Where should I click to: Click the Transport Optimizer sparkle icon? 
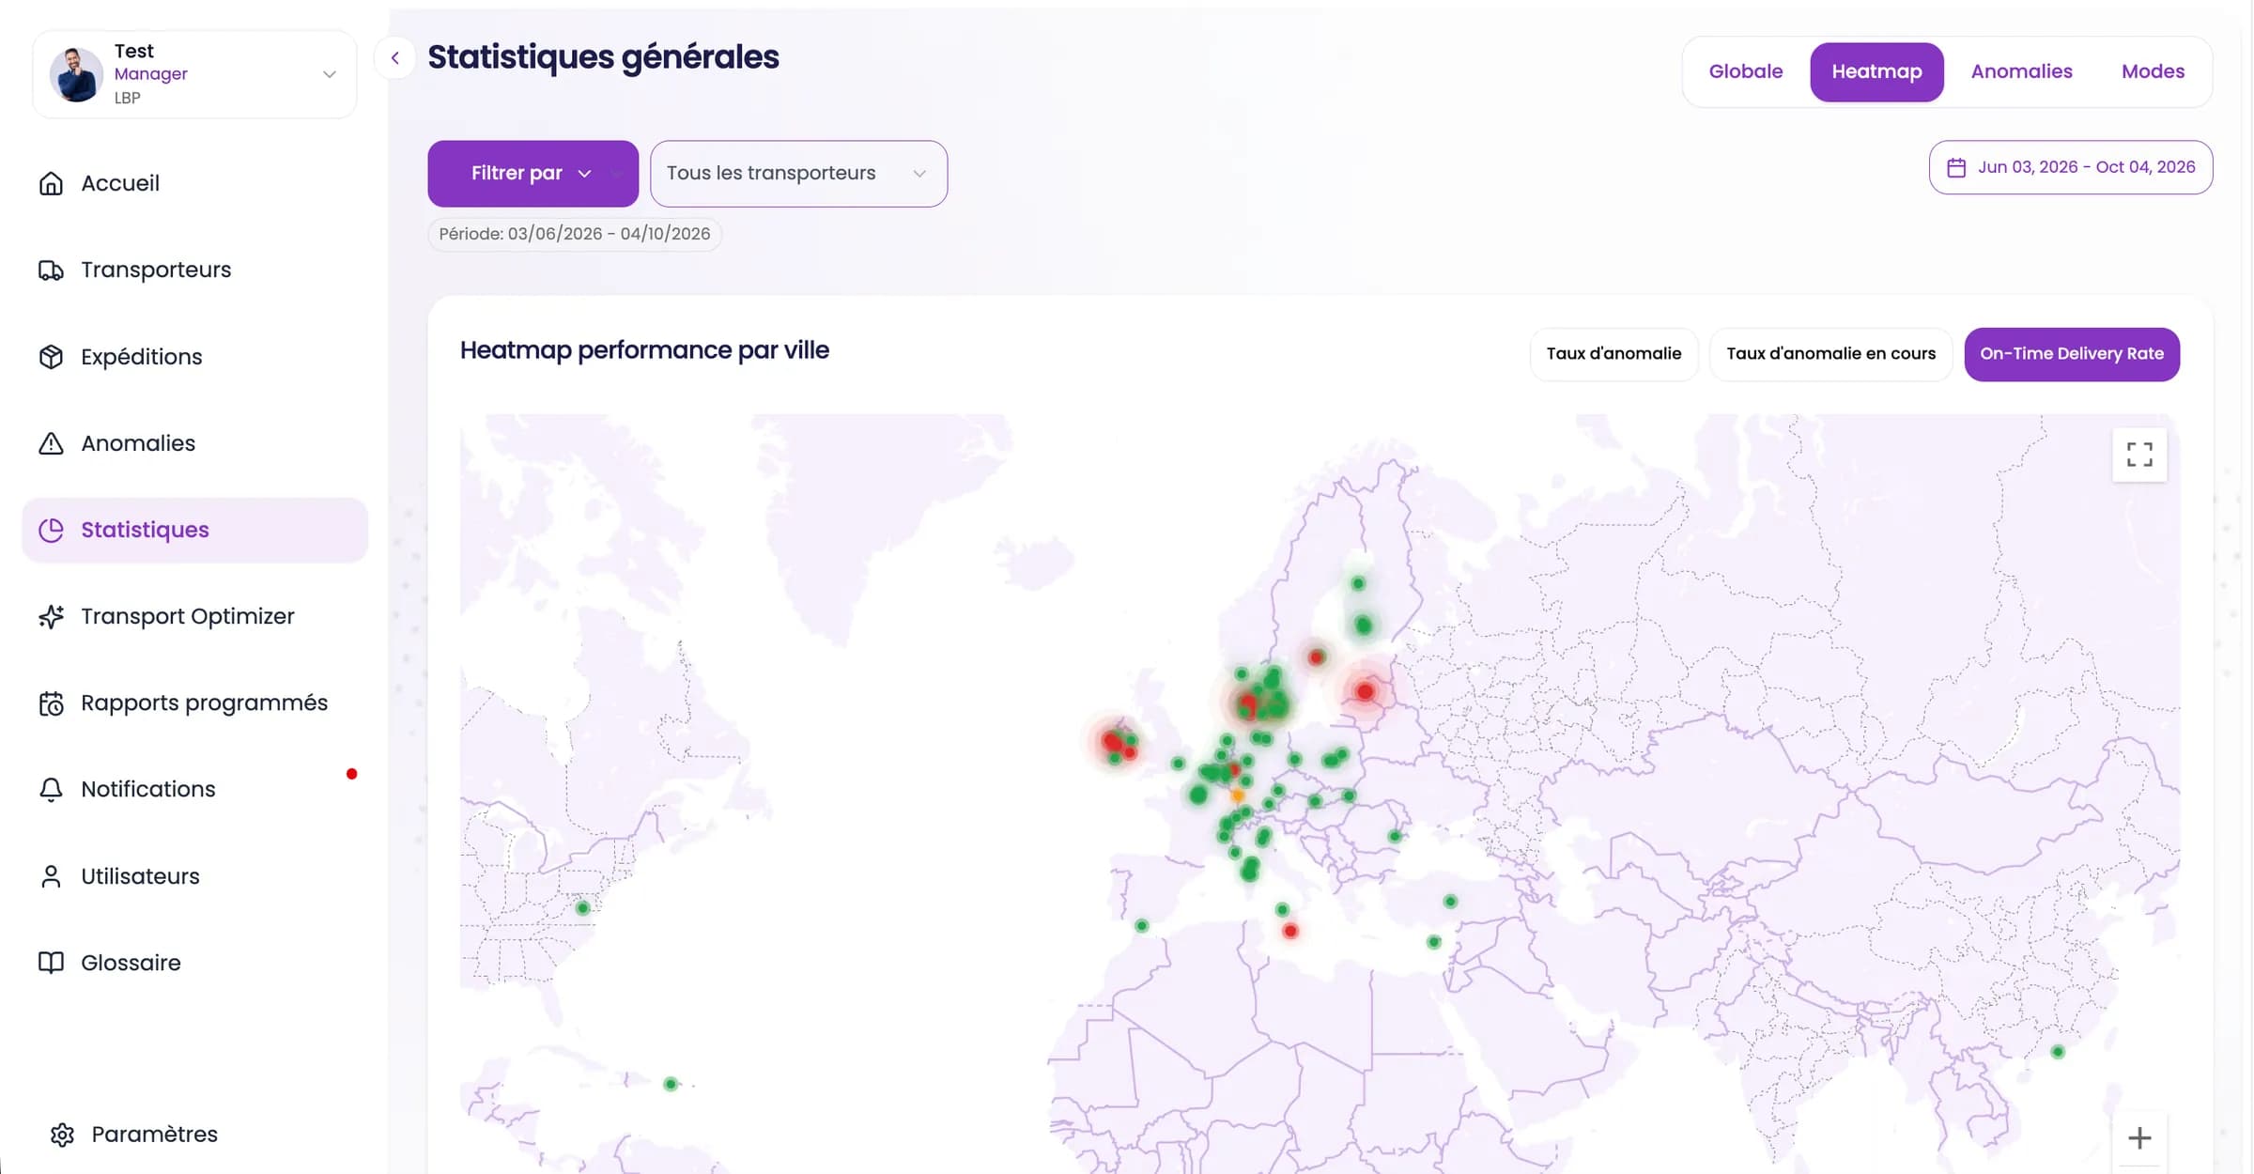coord(51,617)
